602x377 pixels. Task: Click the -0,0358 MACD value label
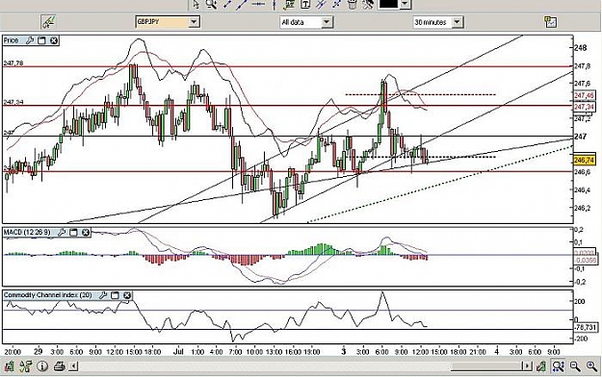point(585,261)
